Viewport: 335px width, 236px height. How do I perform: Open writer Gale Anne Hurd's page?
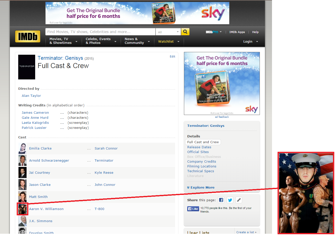pos(35,117)
